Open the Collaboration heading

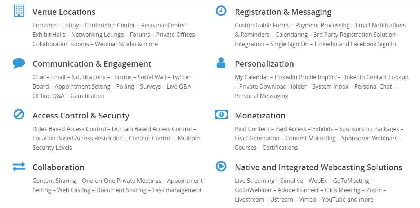pyautogui.click(x=58, y=167)
